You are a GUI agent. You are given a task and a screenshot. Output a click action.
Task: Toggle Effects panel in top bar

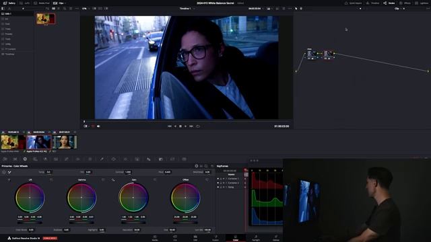(x=405, y=3)
